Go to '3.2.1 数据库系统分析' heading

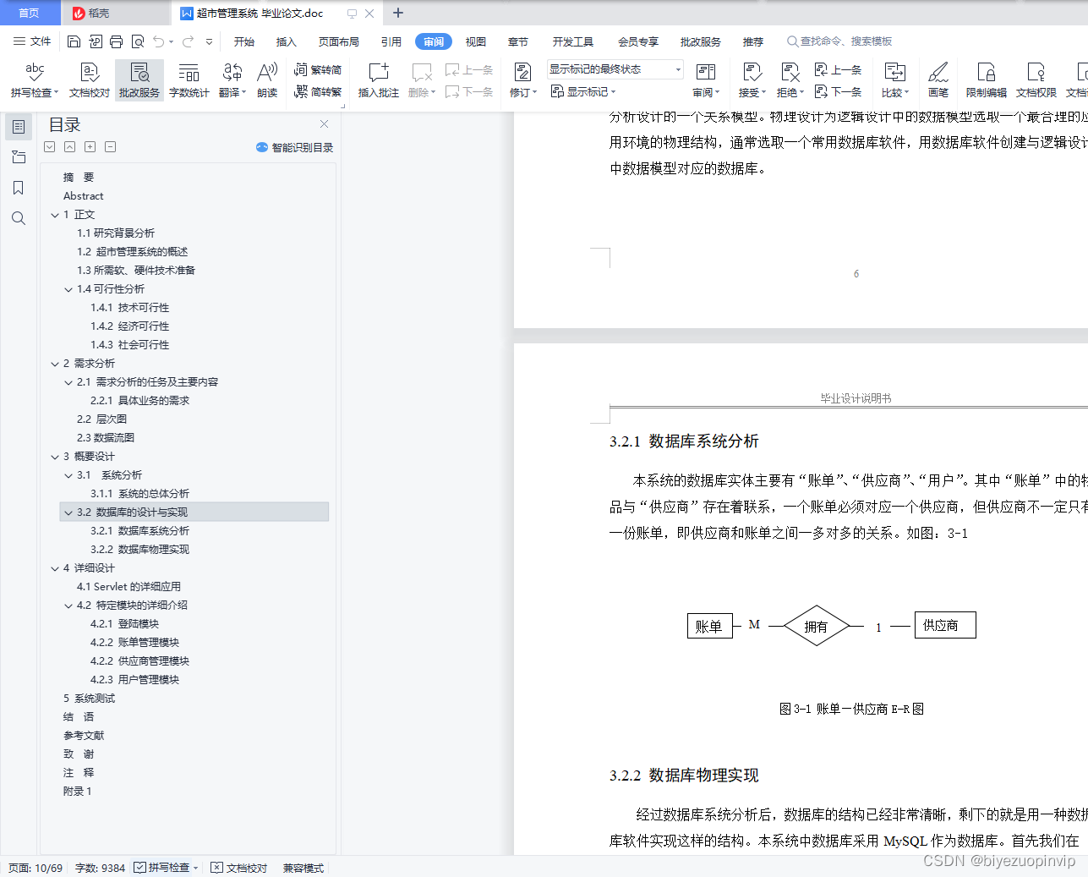tap(139, 531)
